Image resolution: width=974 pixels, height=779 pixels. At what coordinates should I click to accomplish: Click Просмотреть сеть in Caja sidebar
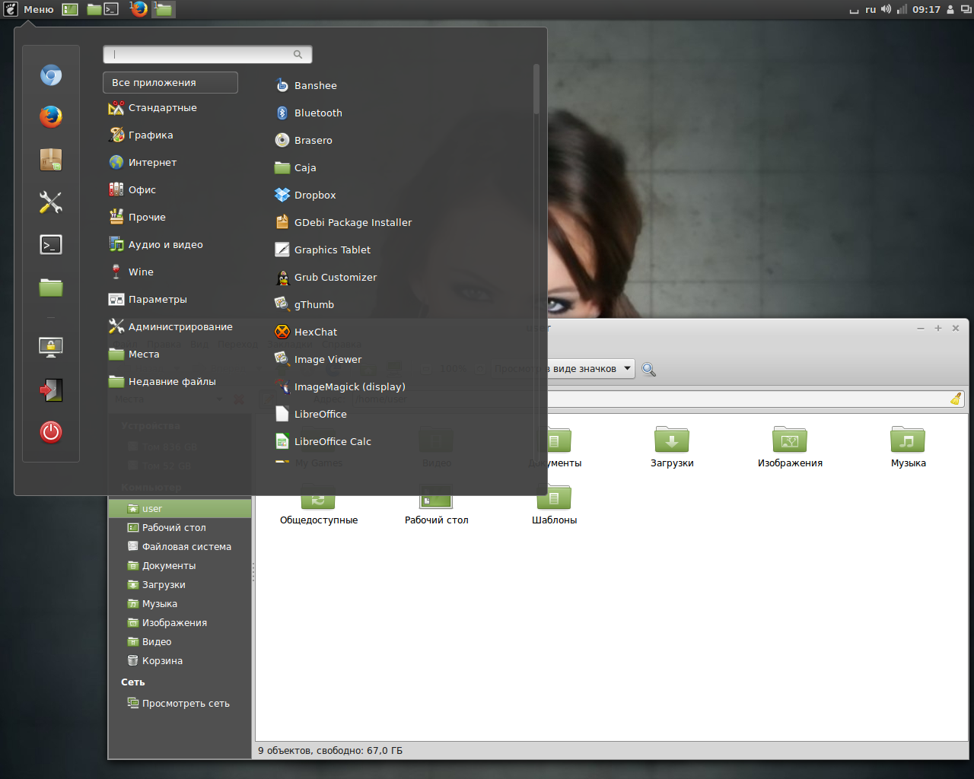(x=180, y=703)
